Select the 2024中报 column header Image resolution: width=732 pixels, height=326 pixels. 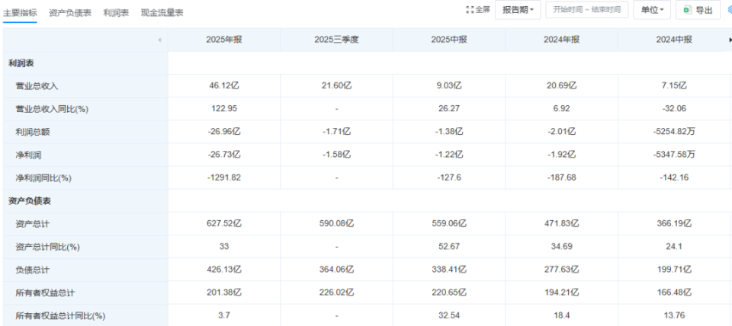[x=673, y=40]
